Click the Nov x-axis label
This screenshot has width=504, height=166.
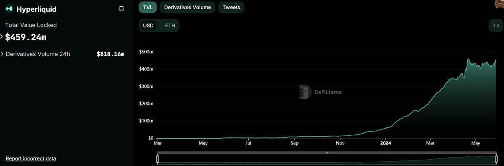(x=340, y=143)
